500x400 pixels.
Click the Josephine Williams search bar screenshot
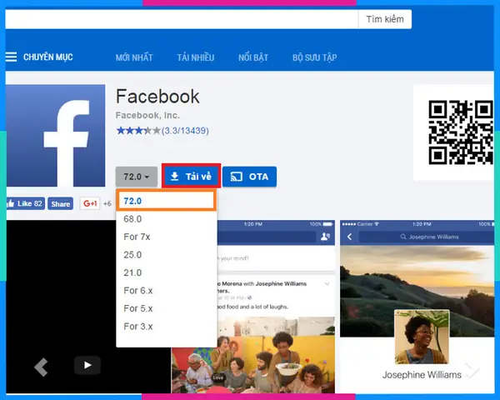(x=427, y=237)
